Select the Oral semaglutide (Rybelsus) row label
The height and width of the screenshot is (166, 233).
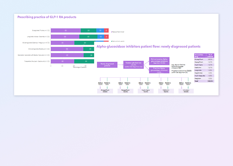pos(39,49)
